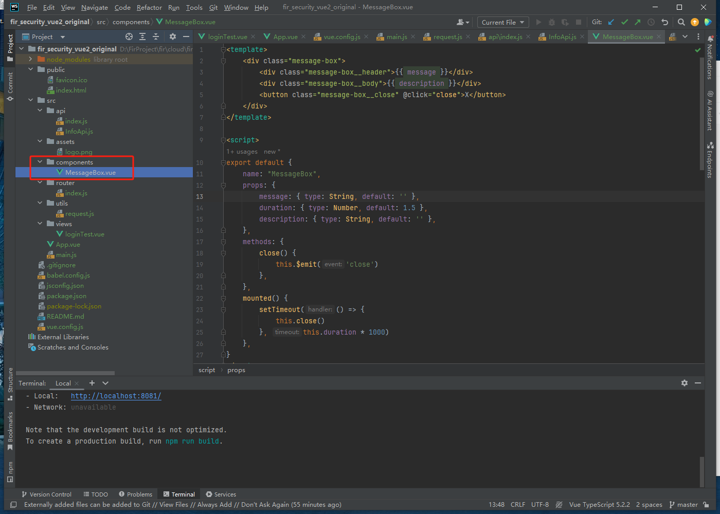
Task: Click the Git Commit checkmark icon
Action: click(x=624, y=22)
